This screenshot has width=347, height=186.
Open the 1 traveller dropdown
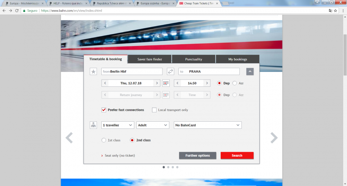tap(118, 125)
